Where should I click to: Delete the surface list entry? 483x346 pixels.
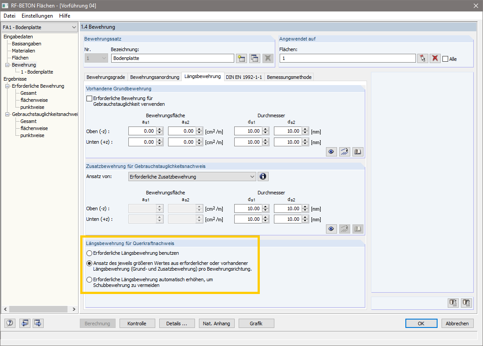pyautogui.click(x=435, y=58)
